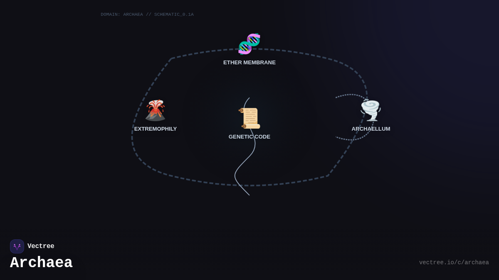The width and height of the screenshot is (499, 280).
Task: Click the Vectree brand name
Action: pos(41,246)
